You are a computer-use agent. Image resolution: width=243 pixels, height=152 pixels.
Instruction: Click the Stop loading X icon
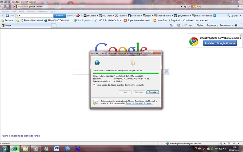pos(189,6)
